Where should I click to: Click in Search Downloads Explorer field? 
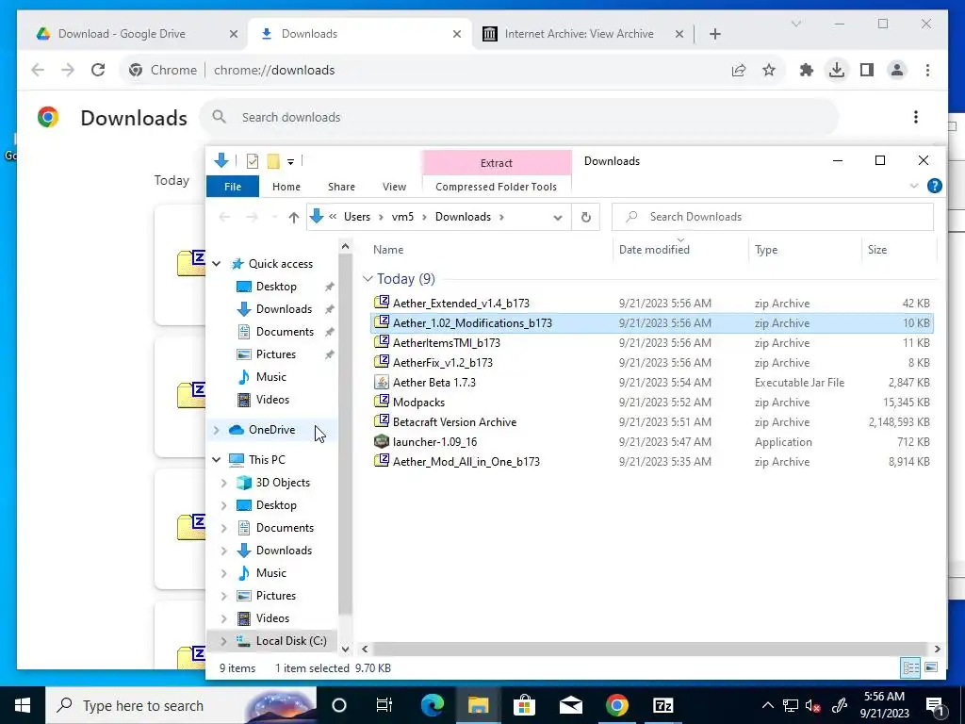coord(773,217)
